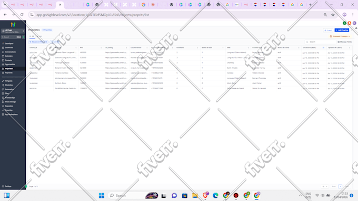Open File Explorer from the taskbar

tap(195, 195)
